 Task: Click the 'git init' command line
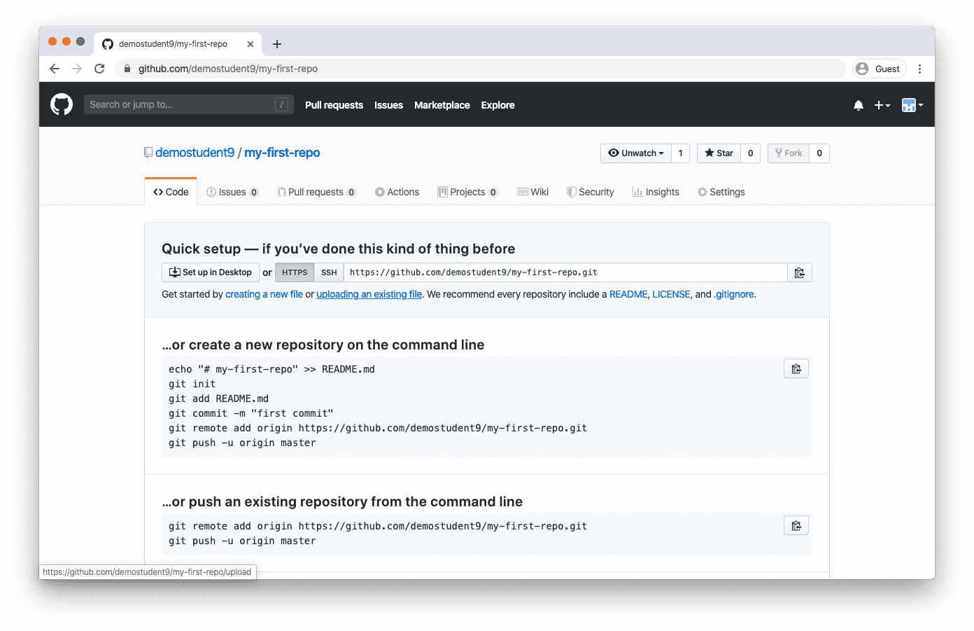pyautogui.click(x=192, y=384)
